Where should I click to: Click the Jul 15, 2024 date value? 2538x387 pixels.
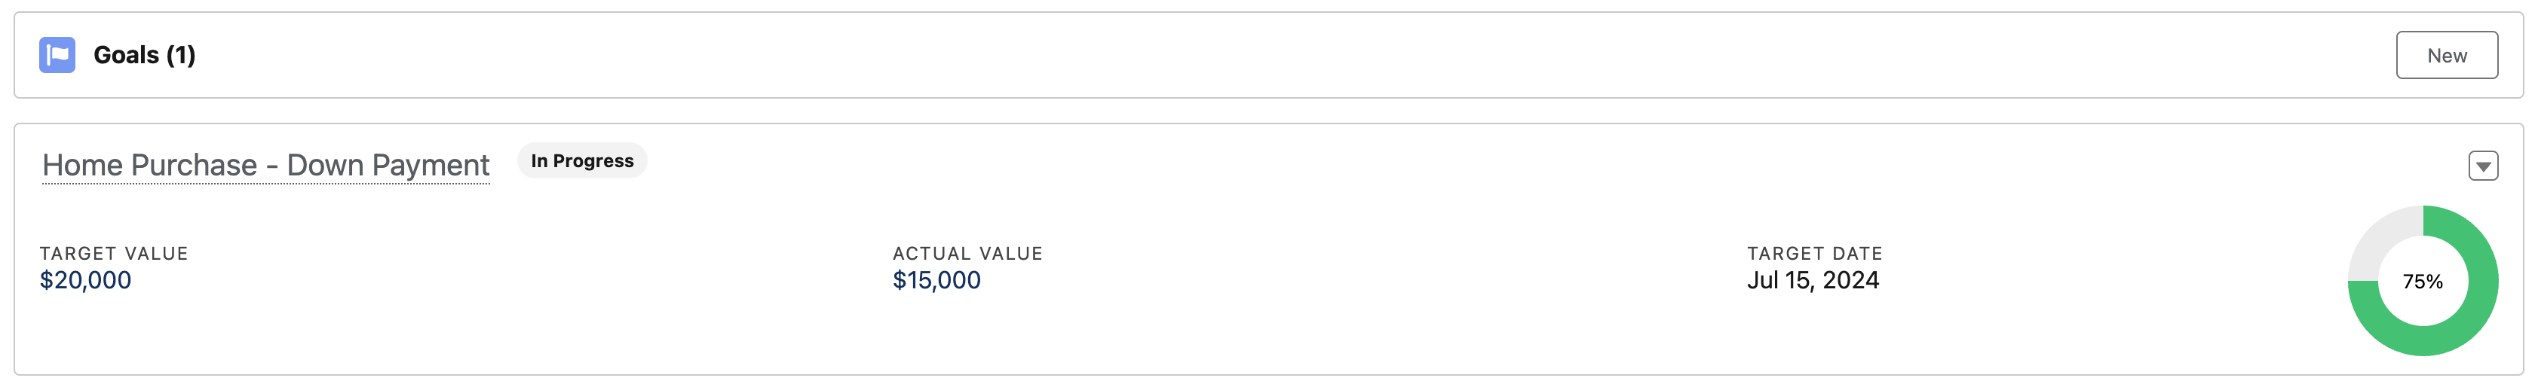pyautogui.click(x=1813, y=281)
